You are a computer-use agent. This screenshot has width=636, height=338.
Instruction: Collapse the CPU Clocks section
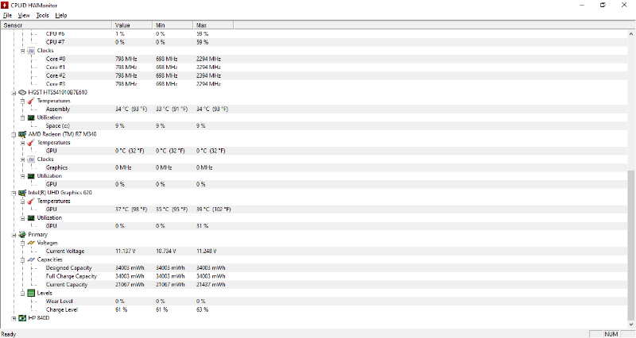pyautogui.click(x=23, y=51)
